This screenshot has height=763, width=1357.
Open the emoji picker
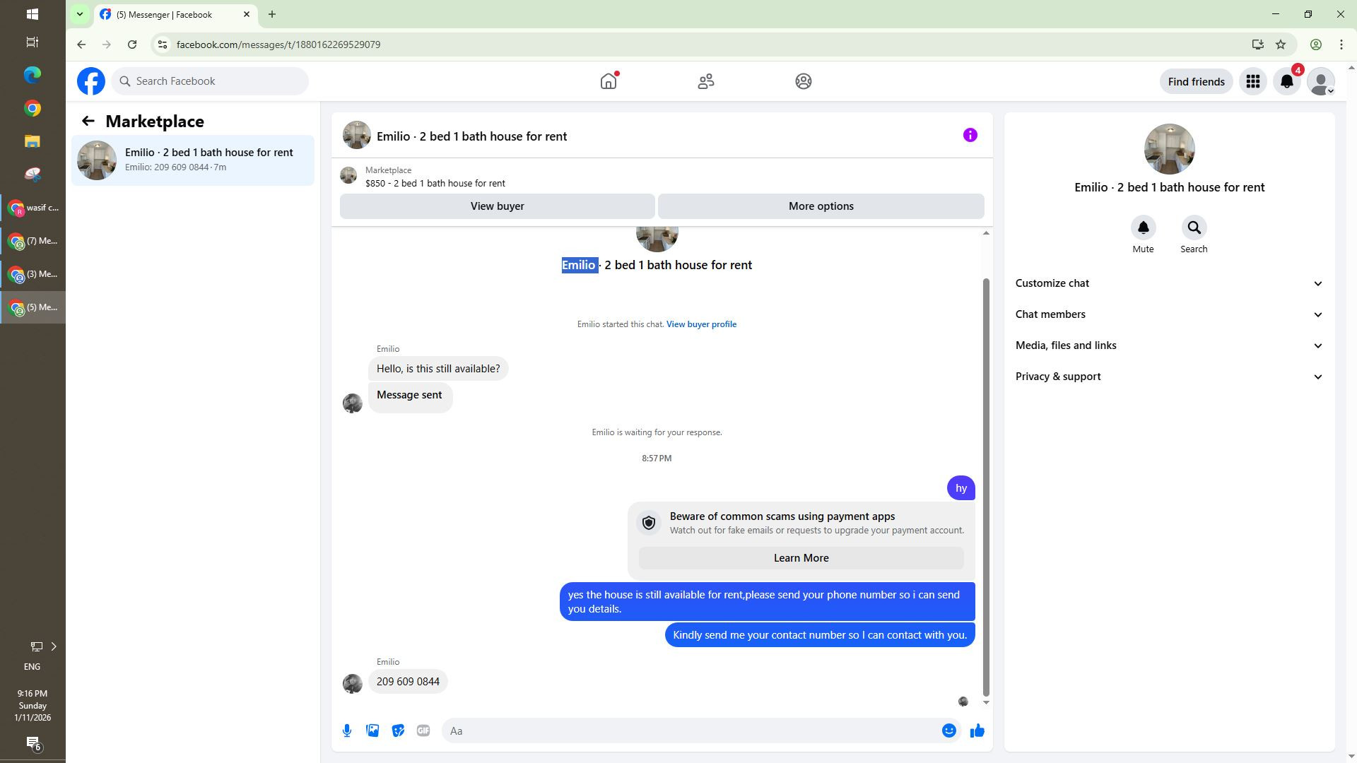(949, 731)
